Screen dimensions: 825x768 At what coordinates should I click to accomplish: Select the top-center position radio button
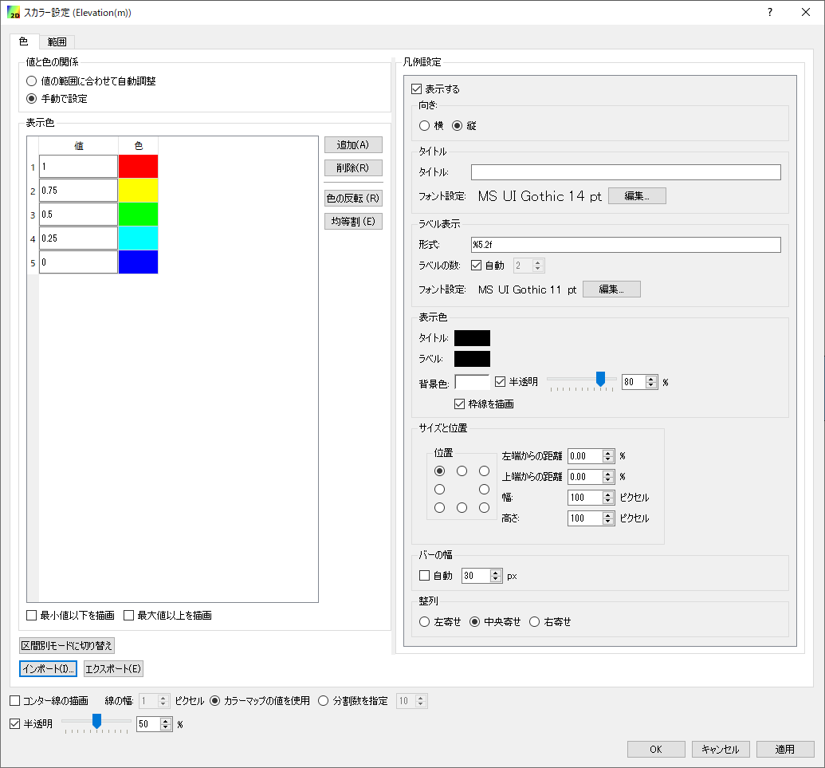pos(462,471)
